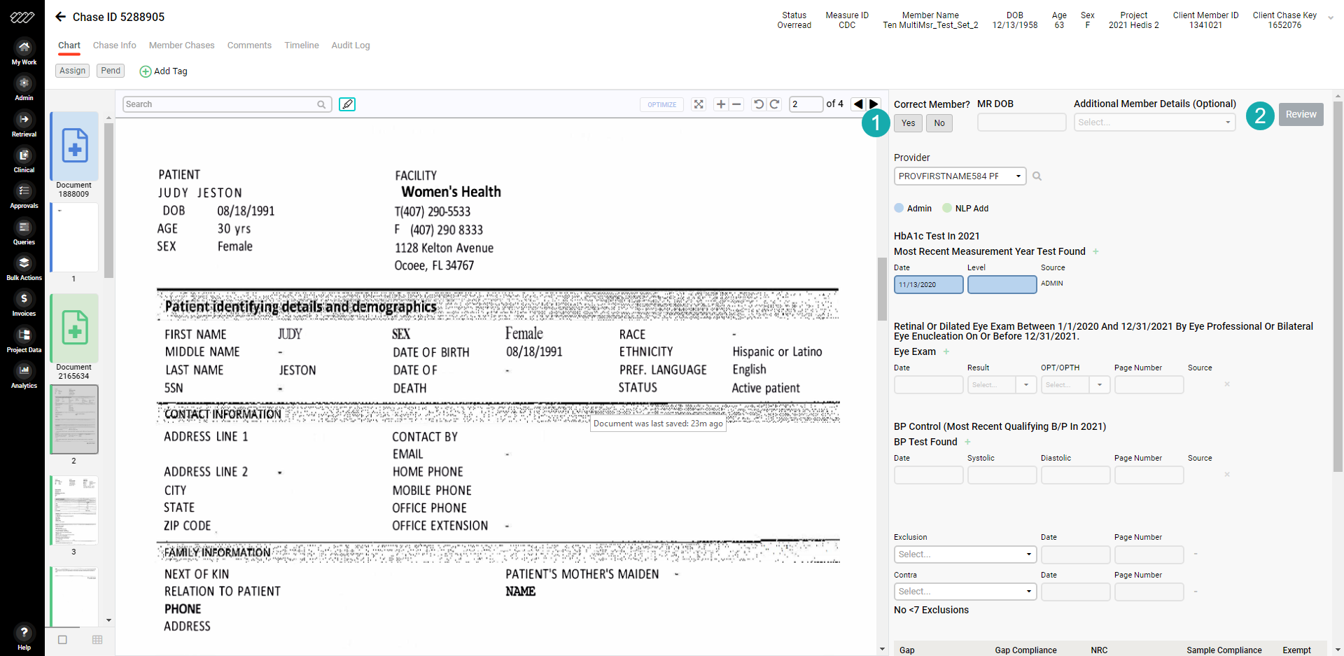Select Yes for Correct Member
Screen dimensions: 1344x656
909,123
